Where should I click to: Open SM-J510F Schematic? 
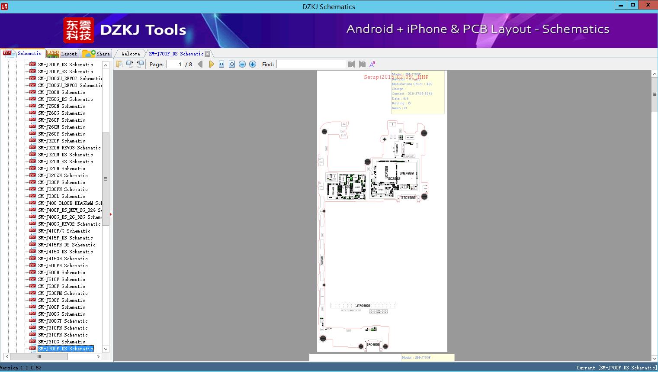click(61, 279)
